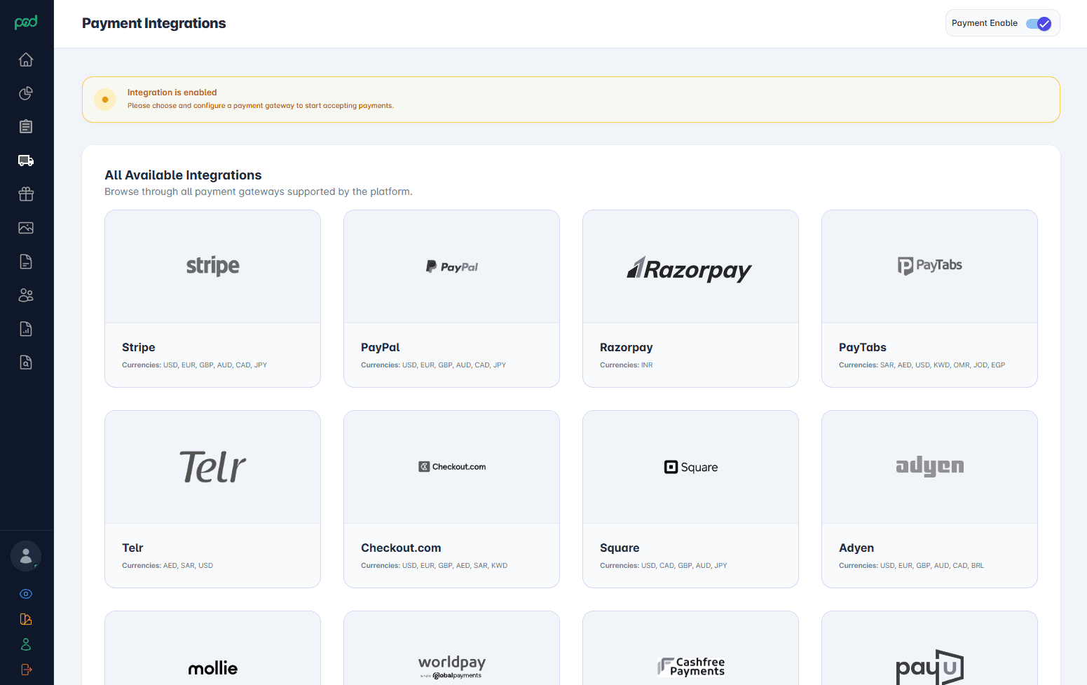Screen dimensions: 1087x685
Task: Select the delivery truck icon
Action: click(26, 161)
